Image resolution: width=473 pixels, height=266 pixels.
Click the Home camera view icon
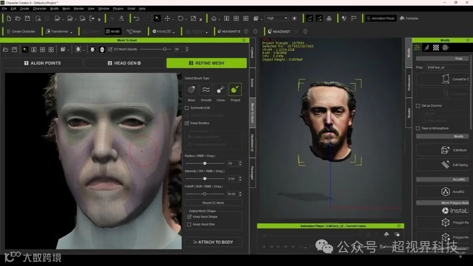[214, 18]
